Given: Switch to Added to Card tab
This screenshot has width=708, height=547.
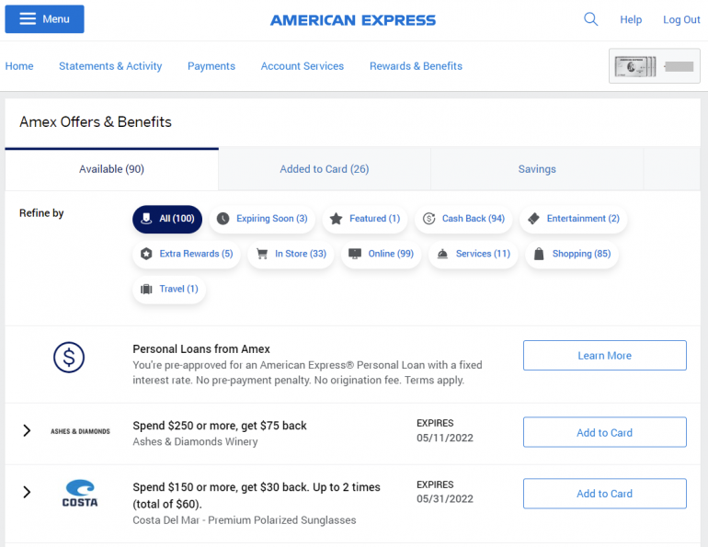Looking at the screenshot, I should [x=325, y=169].
